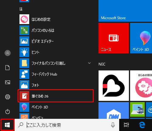Click the は letter group header
This screenshot has width=152, height=131.
[21, 9]
